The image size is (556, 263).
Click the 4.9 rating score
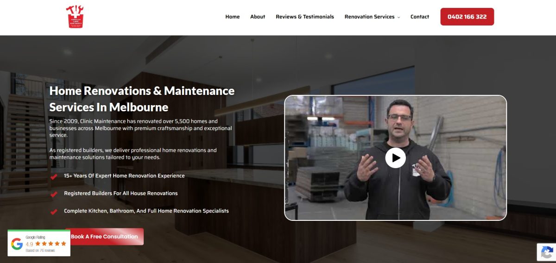[29, 244]
